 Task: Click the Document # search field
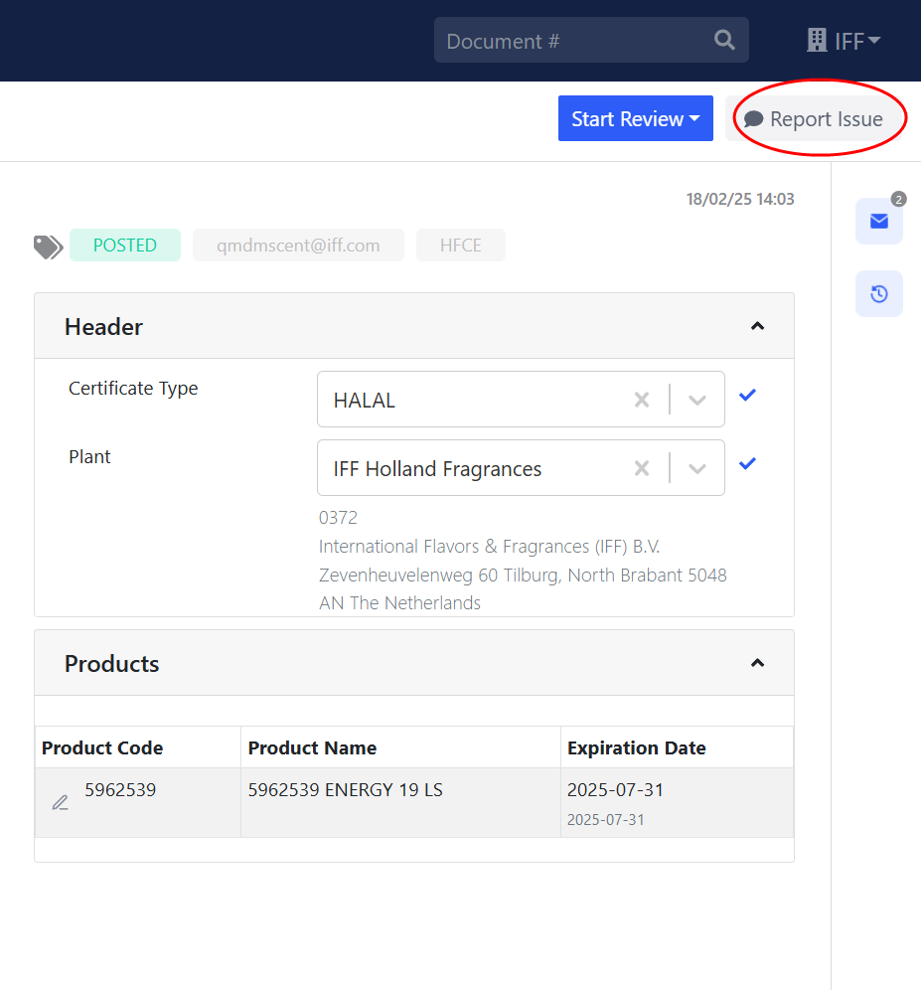tap(571, 41)
